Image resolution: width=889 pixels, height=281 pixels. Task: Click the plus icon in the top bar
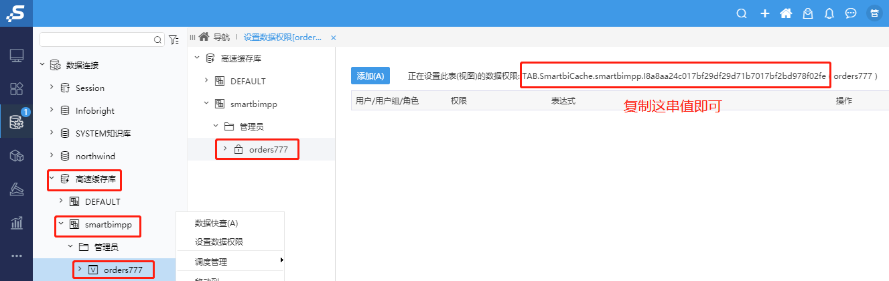tap(764, 13)
